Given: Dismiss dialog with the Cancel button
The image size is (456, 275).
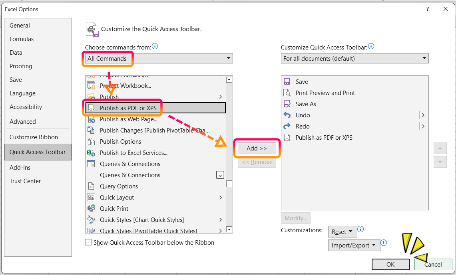Looking at the screenshot, I should click(433, 264).
